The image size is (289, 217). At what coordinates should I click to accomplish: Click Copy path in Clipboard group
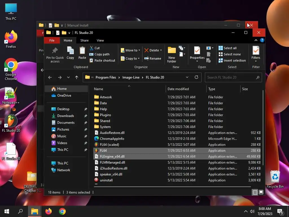click(100, 54)
